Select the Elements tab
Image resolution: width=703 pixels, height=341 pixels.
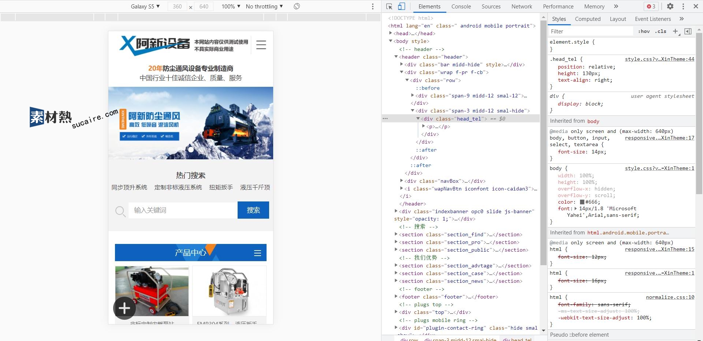pyautogui.click(x=429, y=6)
